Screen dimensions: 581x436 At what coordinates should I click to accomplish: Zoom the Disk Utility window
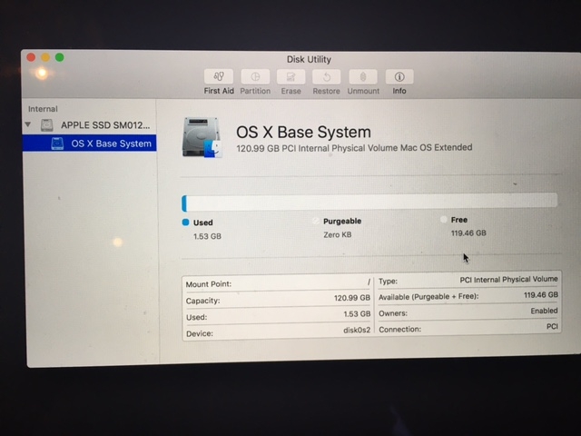[59, 57]
